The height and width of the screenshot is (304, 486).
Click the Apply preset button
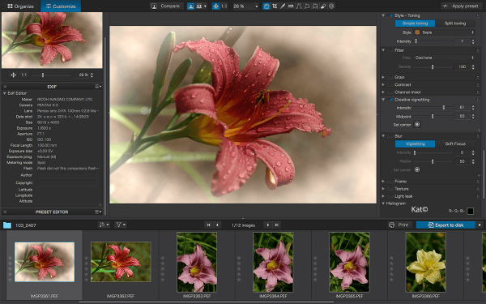[x=460, y=6]
